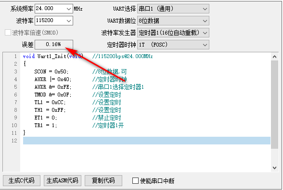Click the comment '//定时器1开'

click(x=108, y=125)
